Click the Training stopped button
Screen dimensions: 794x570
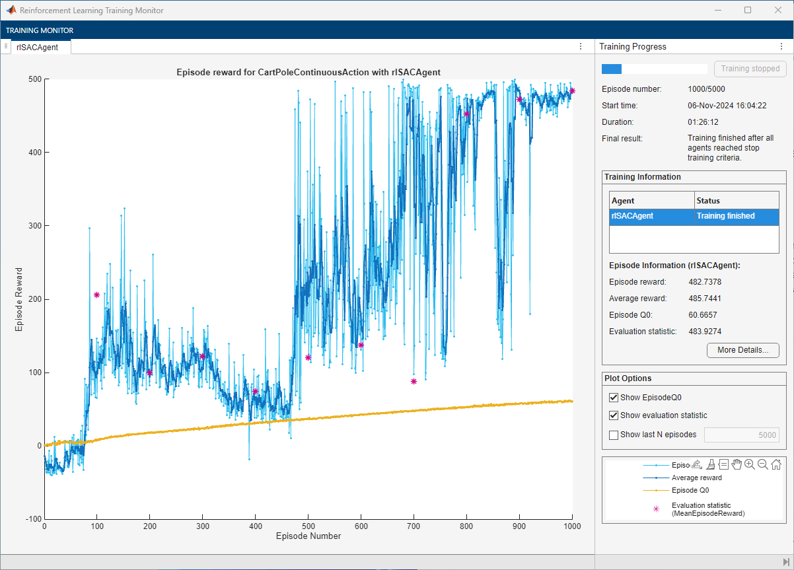point(750,69)
